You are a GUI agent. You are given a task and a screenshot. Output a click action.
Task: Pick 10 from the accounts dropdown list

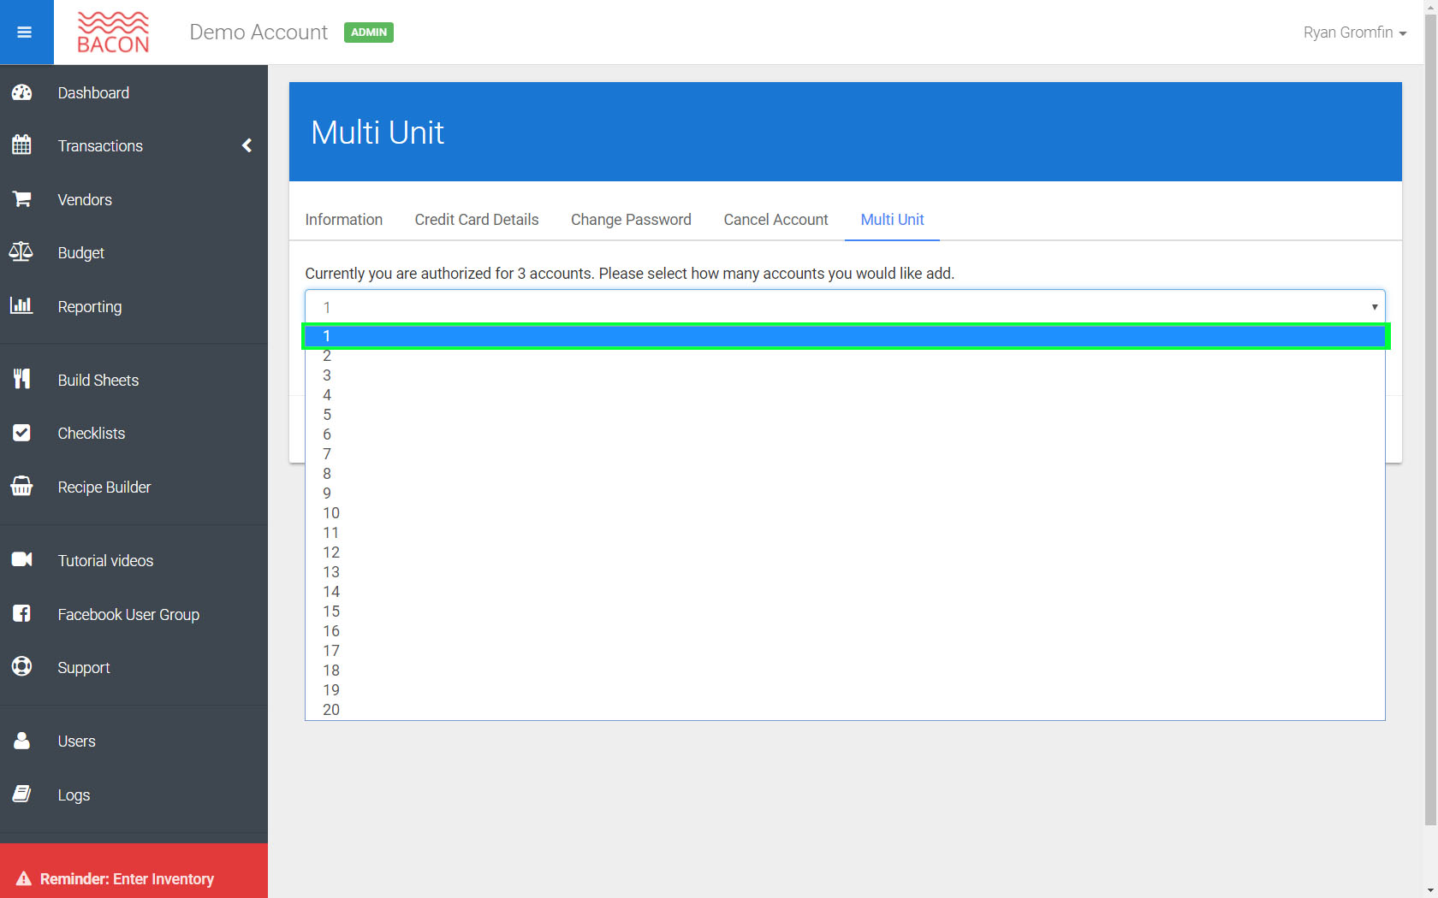click(845, 513)
